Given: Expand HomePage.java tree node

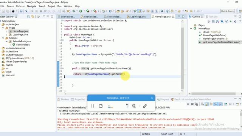Looking at the screenshot, I should 6,31.
